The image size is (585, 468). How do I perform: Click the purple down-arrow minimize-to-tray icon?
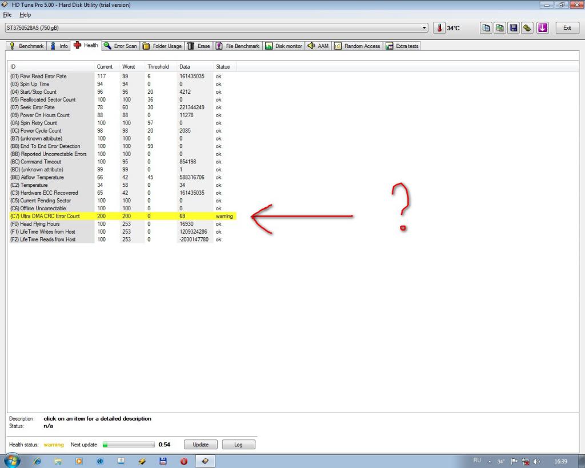pyautogui.click(x=543, y=28)
